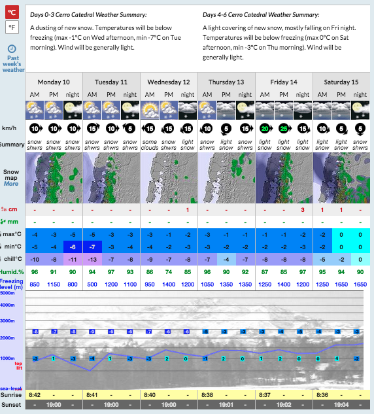Viewport: 374px width, 414px height.
Task: Click rain icon beside mm row label
Action: click(3, 222)
